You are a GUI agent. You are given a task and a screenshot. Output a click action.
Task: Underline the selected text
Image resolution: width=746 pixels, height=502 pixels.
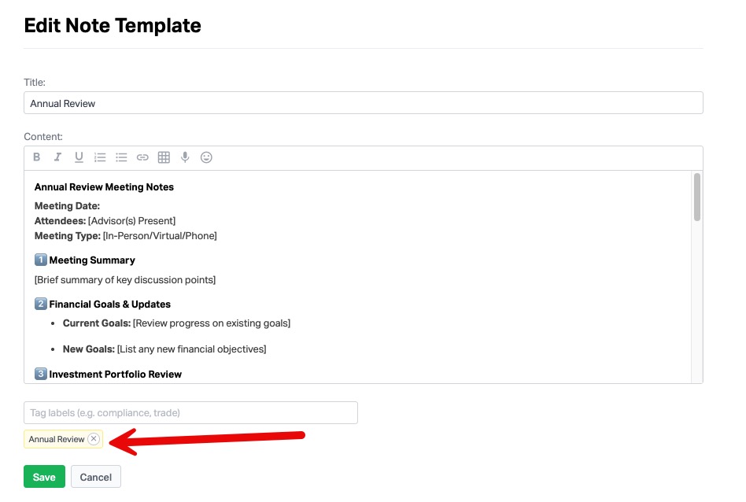click(x=79, y=157)
